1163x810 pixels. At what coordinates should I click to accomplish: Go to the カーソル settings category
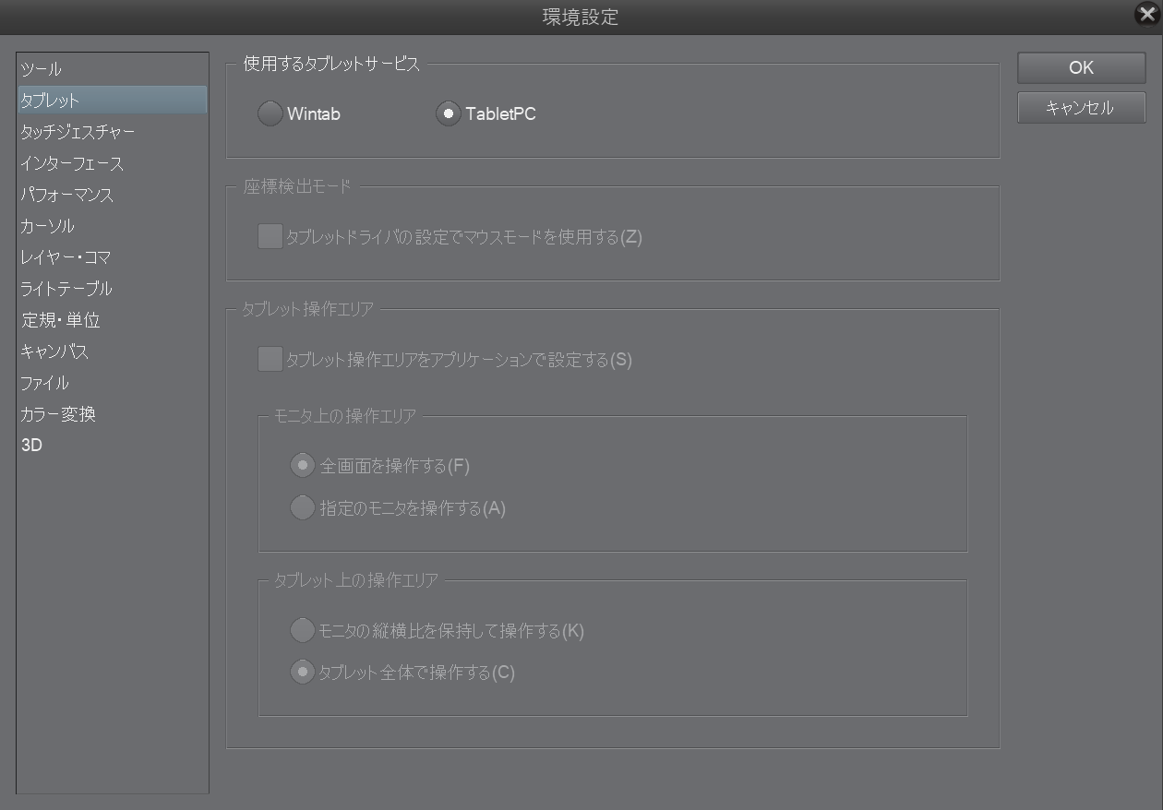[112, 226]
